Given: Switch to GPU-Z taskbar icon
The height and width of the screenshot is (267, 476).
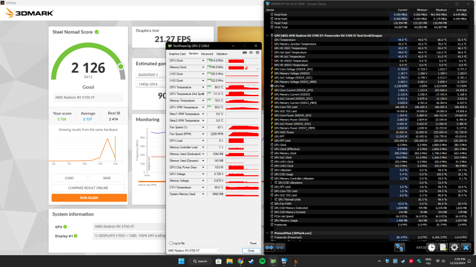Looking at the screenshot, I should pos(273,261).
